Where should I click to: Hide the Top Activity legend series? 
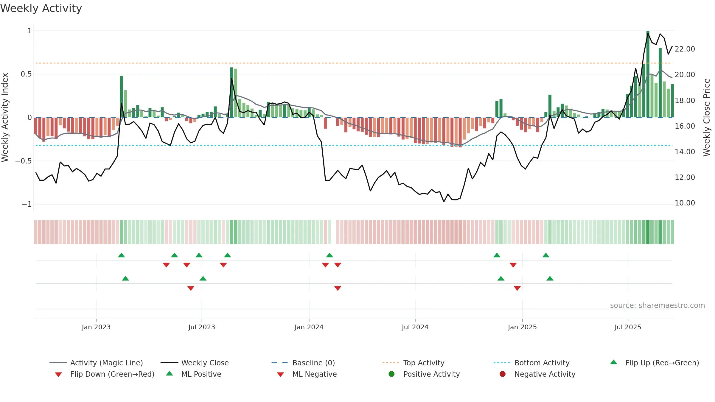point(413,363)
